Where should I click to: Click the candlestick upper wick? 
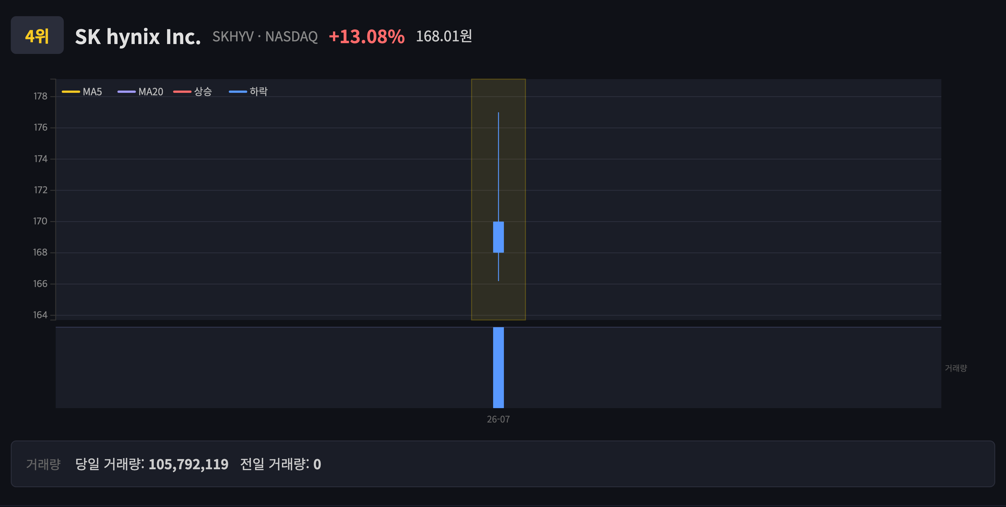click(x=498, y=167)
